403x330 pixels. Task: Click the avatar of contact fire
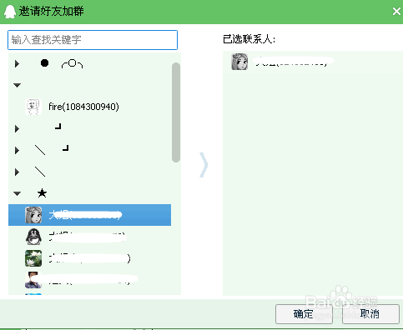[33, 107]
